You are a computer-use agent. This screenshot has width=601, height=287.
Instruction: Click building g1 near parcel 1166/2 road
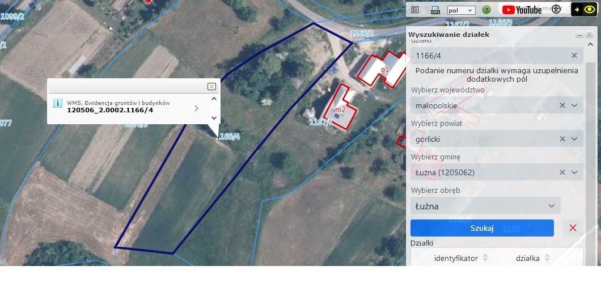pyautogui.click(x=384, y=69)
